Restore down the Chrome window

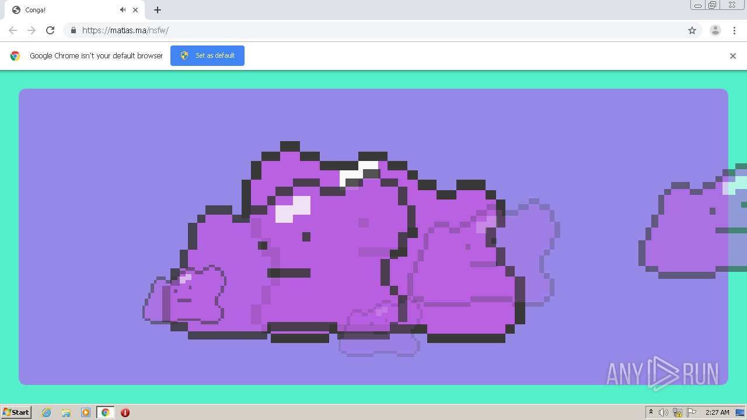pos(713,5)
